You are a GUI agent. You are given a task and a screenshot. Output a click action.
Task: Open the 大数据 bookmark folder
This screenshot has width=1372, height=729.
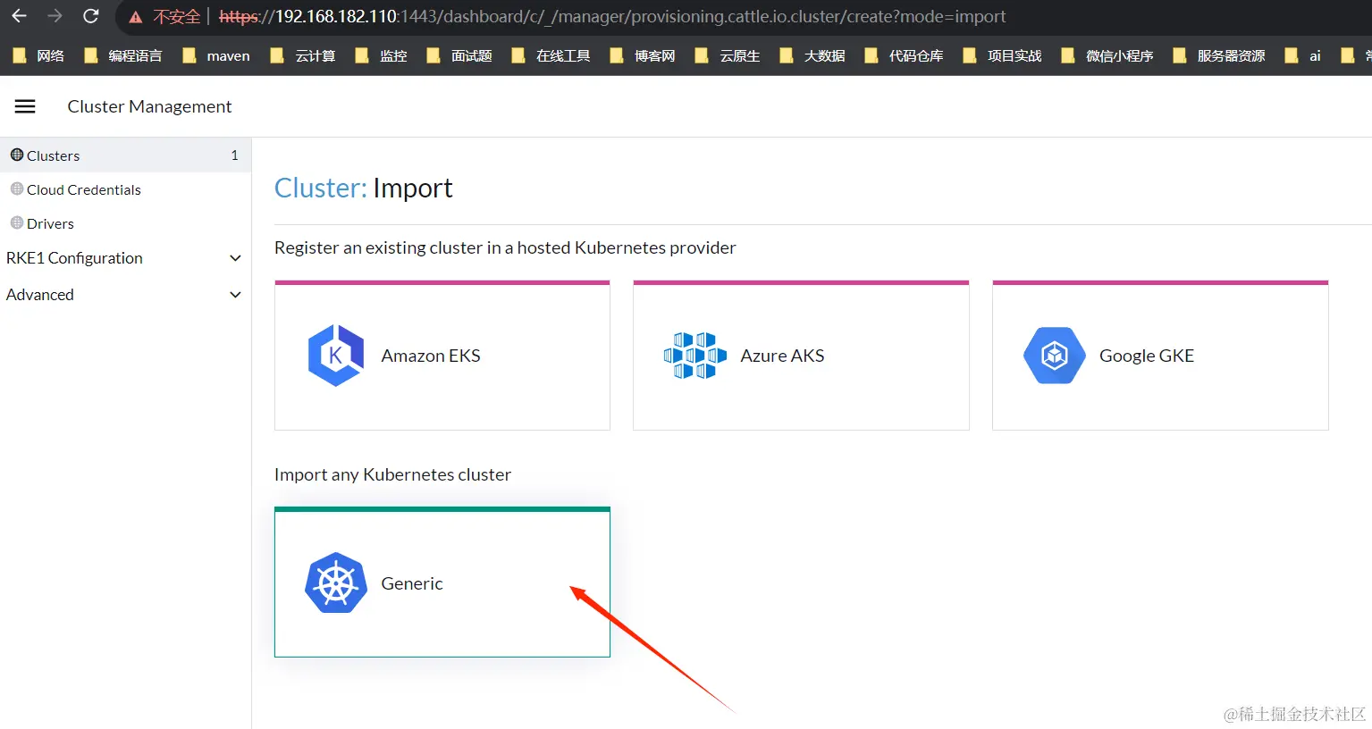tap(812, 55)
